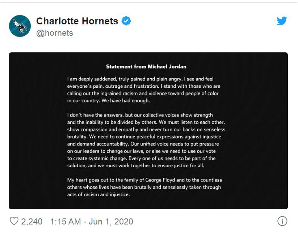Click the Charlotte Hornets profile avatar
Image resolution: width=298 pixels, height=233 pixels.
(20, 26)
